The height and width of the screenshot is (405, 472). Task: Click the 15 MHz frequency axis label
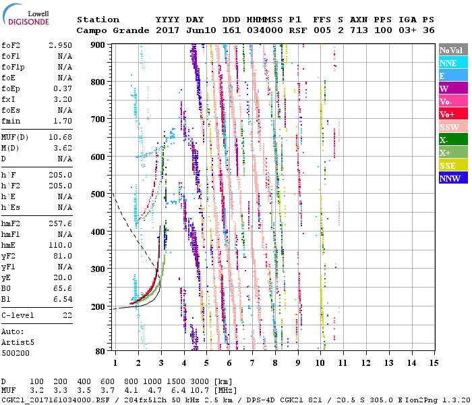coord(434,363)
